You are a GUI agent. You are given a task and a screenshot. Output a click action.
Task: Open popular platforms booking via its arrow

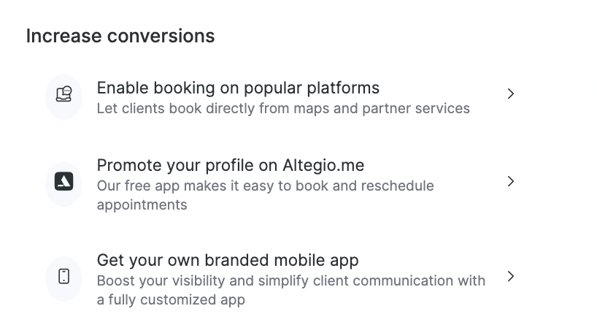(511, 93)
